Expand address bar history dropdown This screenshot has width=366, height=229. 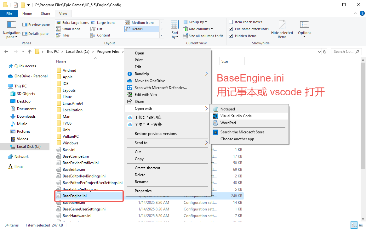pyautogui.click(x=319, y=52)
